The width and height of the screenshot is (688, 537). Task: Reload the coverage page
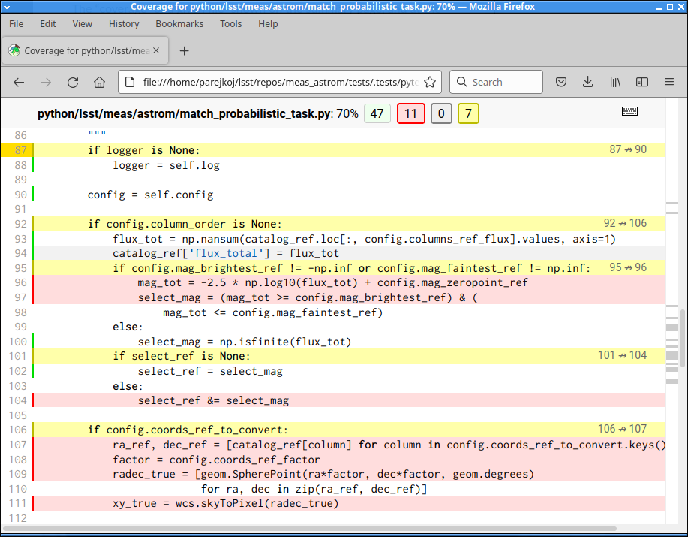coord(73,82)
